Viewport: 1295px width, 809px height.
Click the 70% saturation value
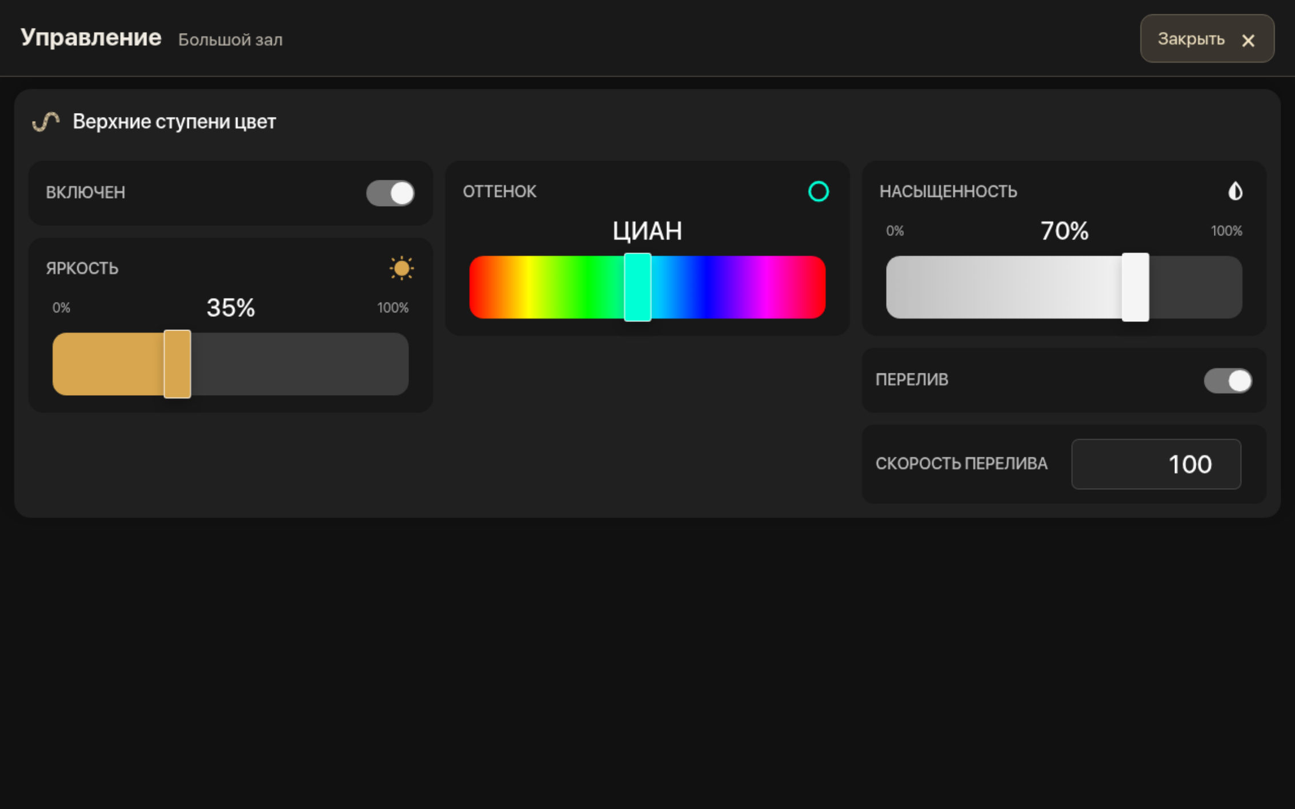[1064, 231]
